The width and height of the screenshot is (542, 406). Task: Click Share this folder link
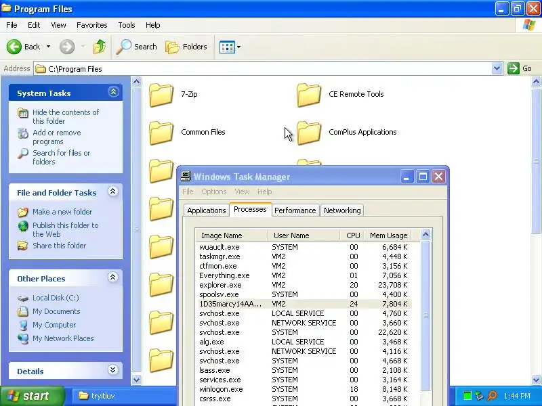(59, 246)
